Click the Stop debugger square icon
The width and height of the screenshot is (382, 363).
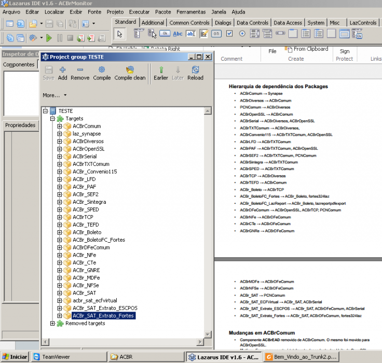point(70,38)
